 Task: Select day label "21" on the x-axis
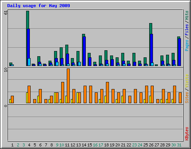(123, 145)
